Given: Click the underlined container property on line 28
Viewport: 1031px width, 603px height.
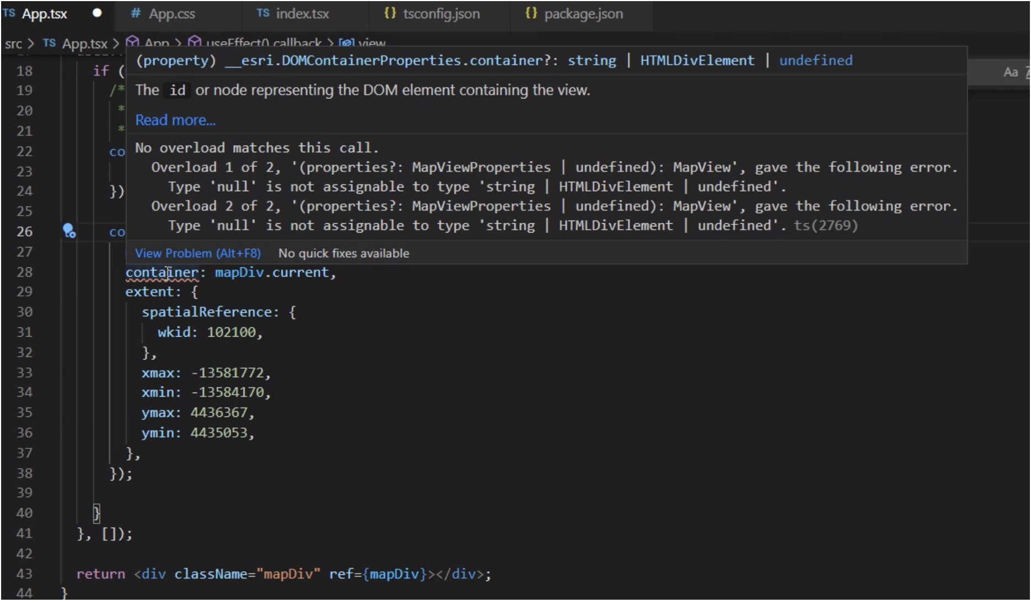Looking at the screenshot, I should pos(162,273).
